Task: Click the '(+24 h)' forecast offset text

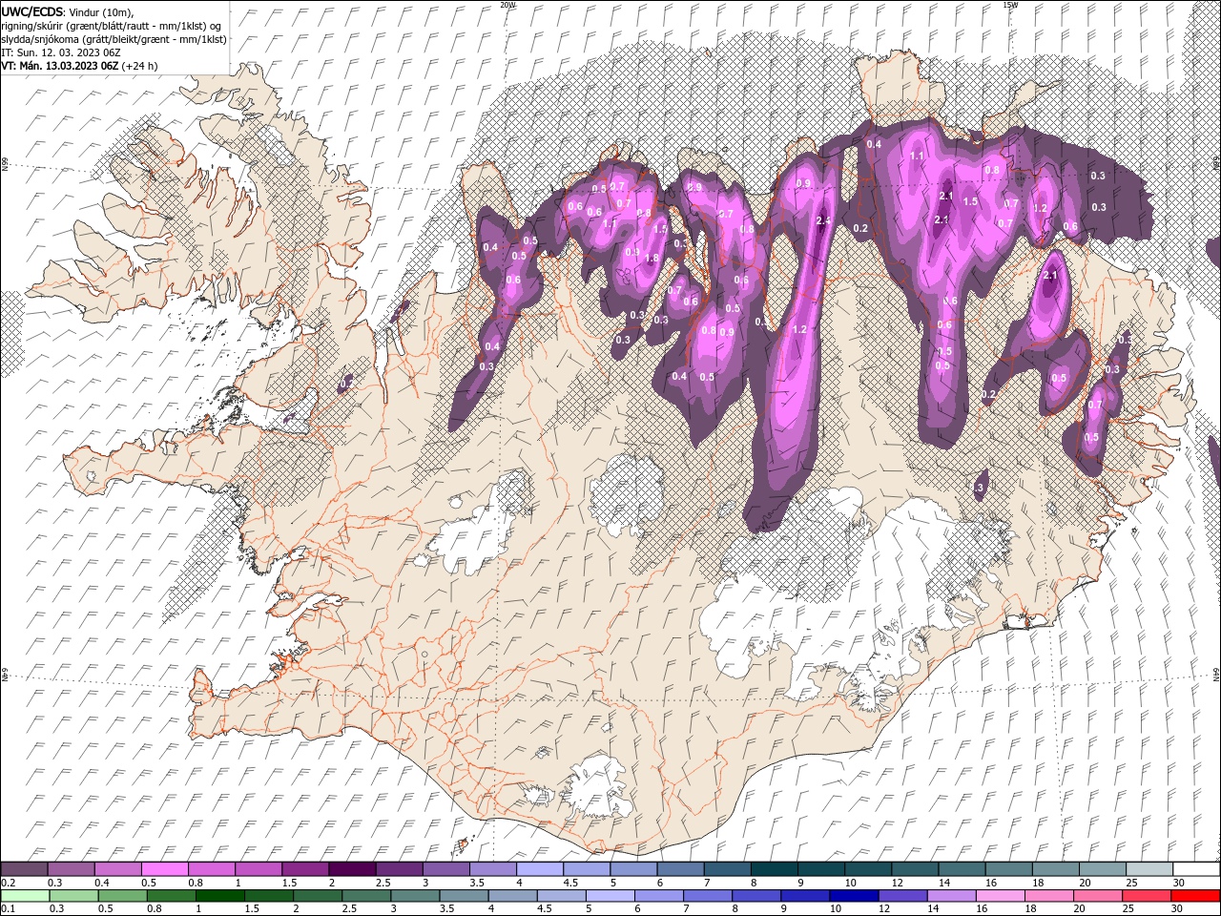Action: click(140, 66)
